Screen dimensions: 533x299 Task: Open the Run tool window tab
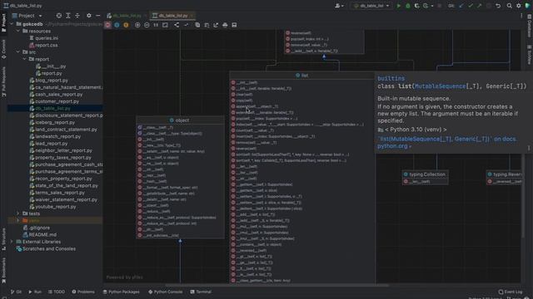coord(35,292)
